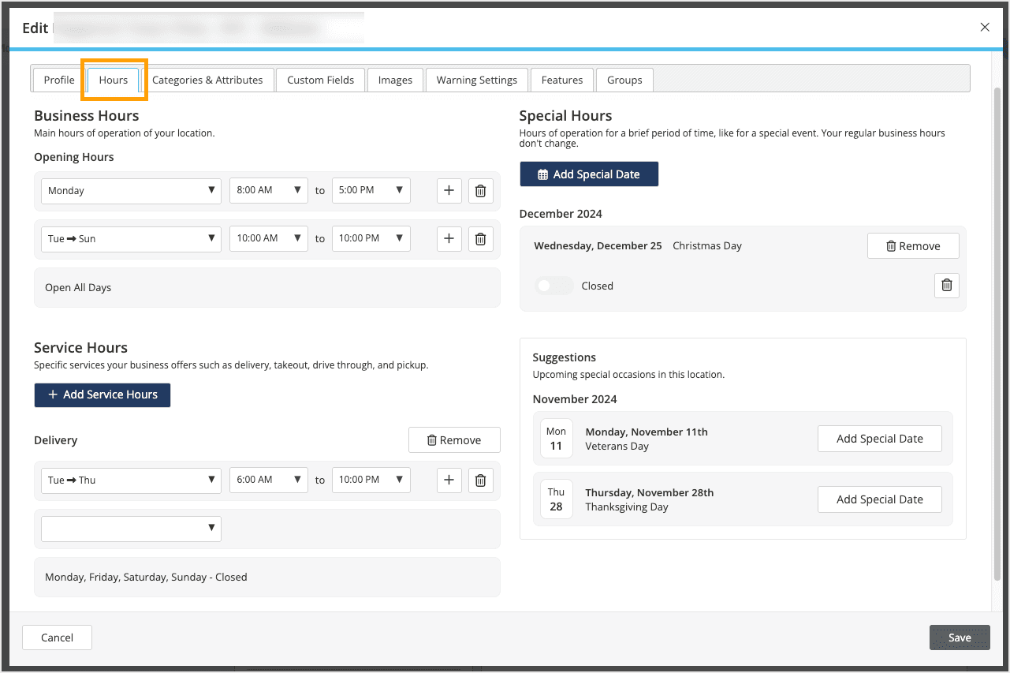Open the 8:00 AM start time dropdown
The width and height of the screenshot is (1010, 673).
point(268,191)
